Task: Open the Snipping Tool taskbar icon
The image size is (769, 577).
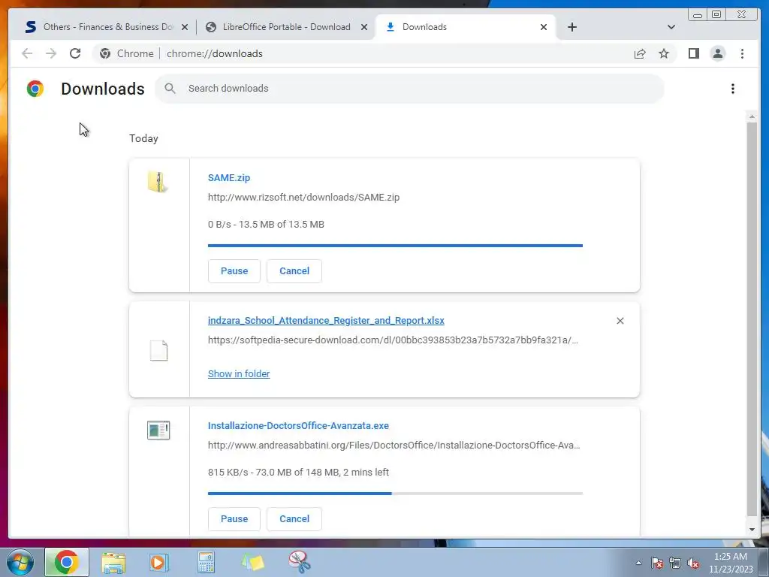Action: tap(299, 562)
